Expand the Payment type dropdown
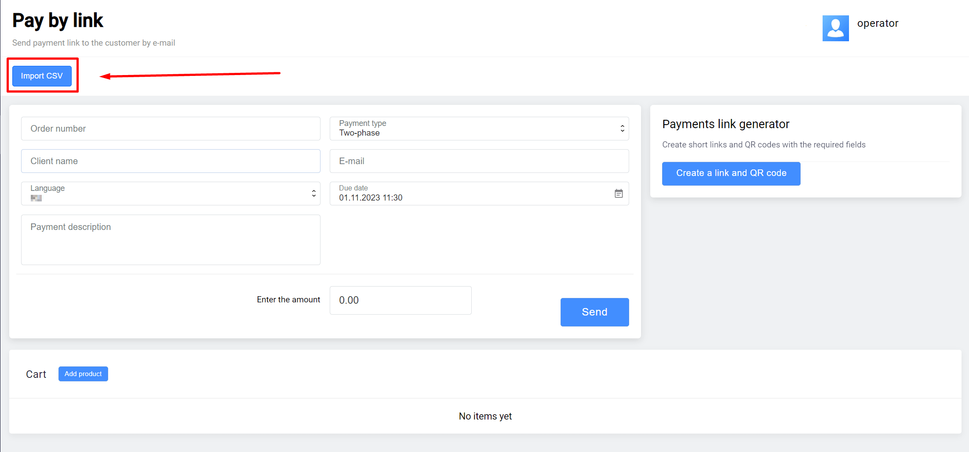This screenshot has height=452, width=969. [622, 129]
